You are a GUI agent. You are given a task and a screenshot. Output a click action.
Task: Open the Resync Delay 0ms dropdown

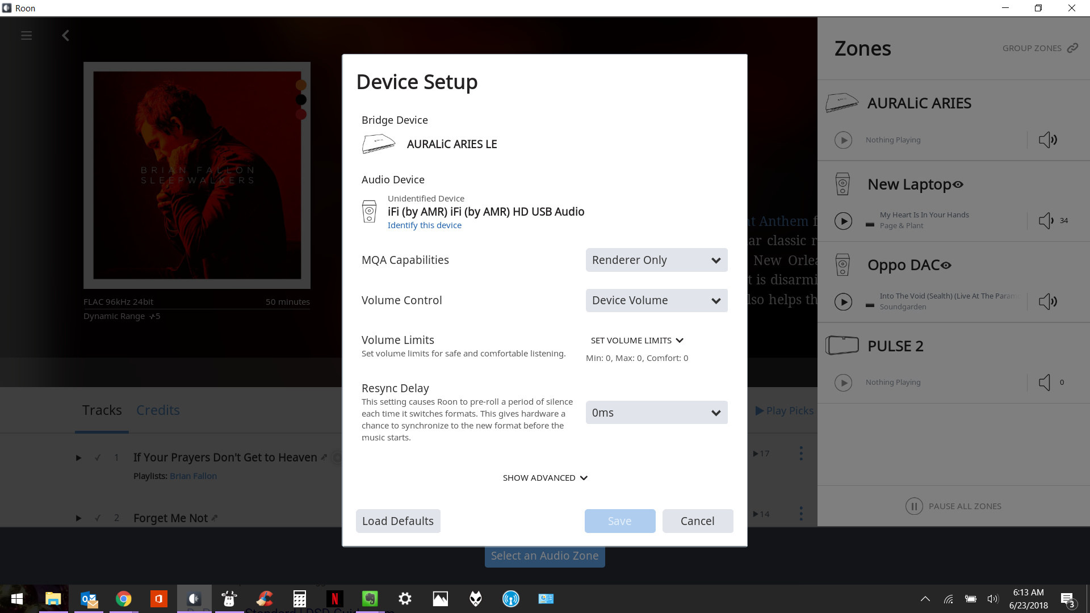coord(656,413)
